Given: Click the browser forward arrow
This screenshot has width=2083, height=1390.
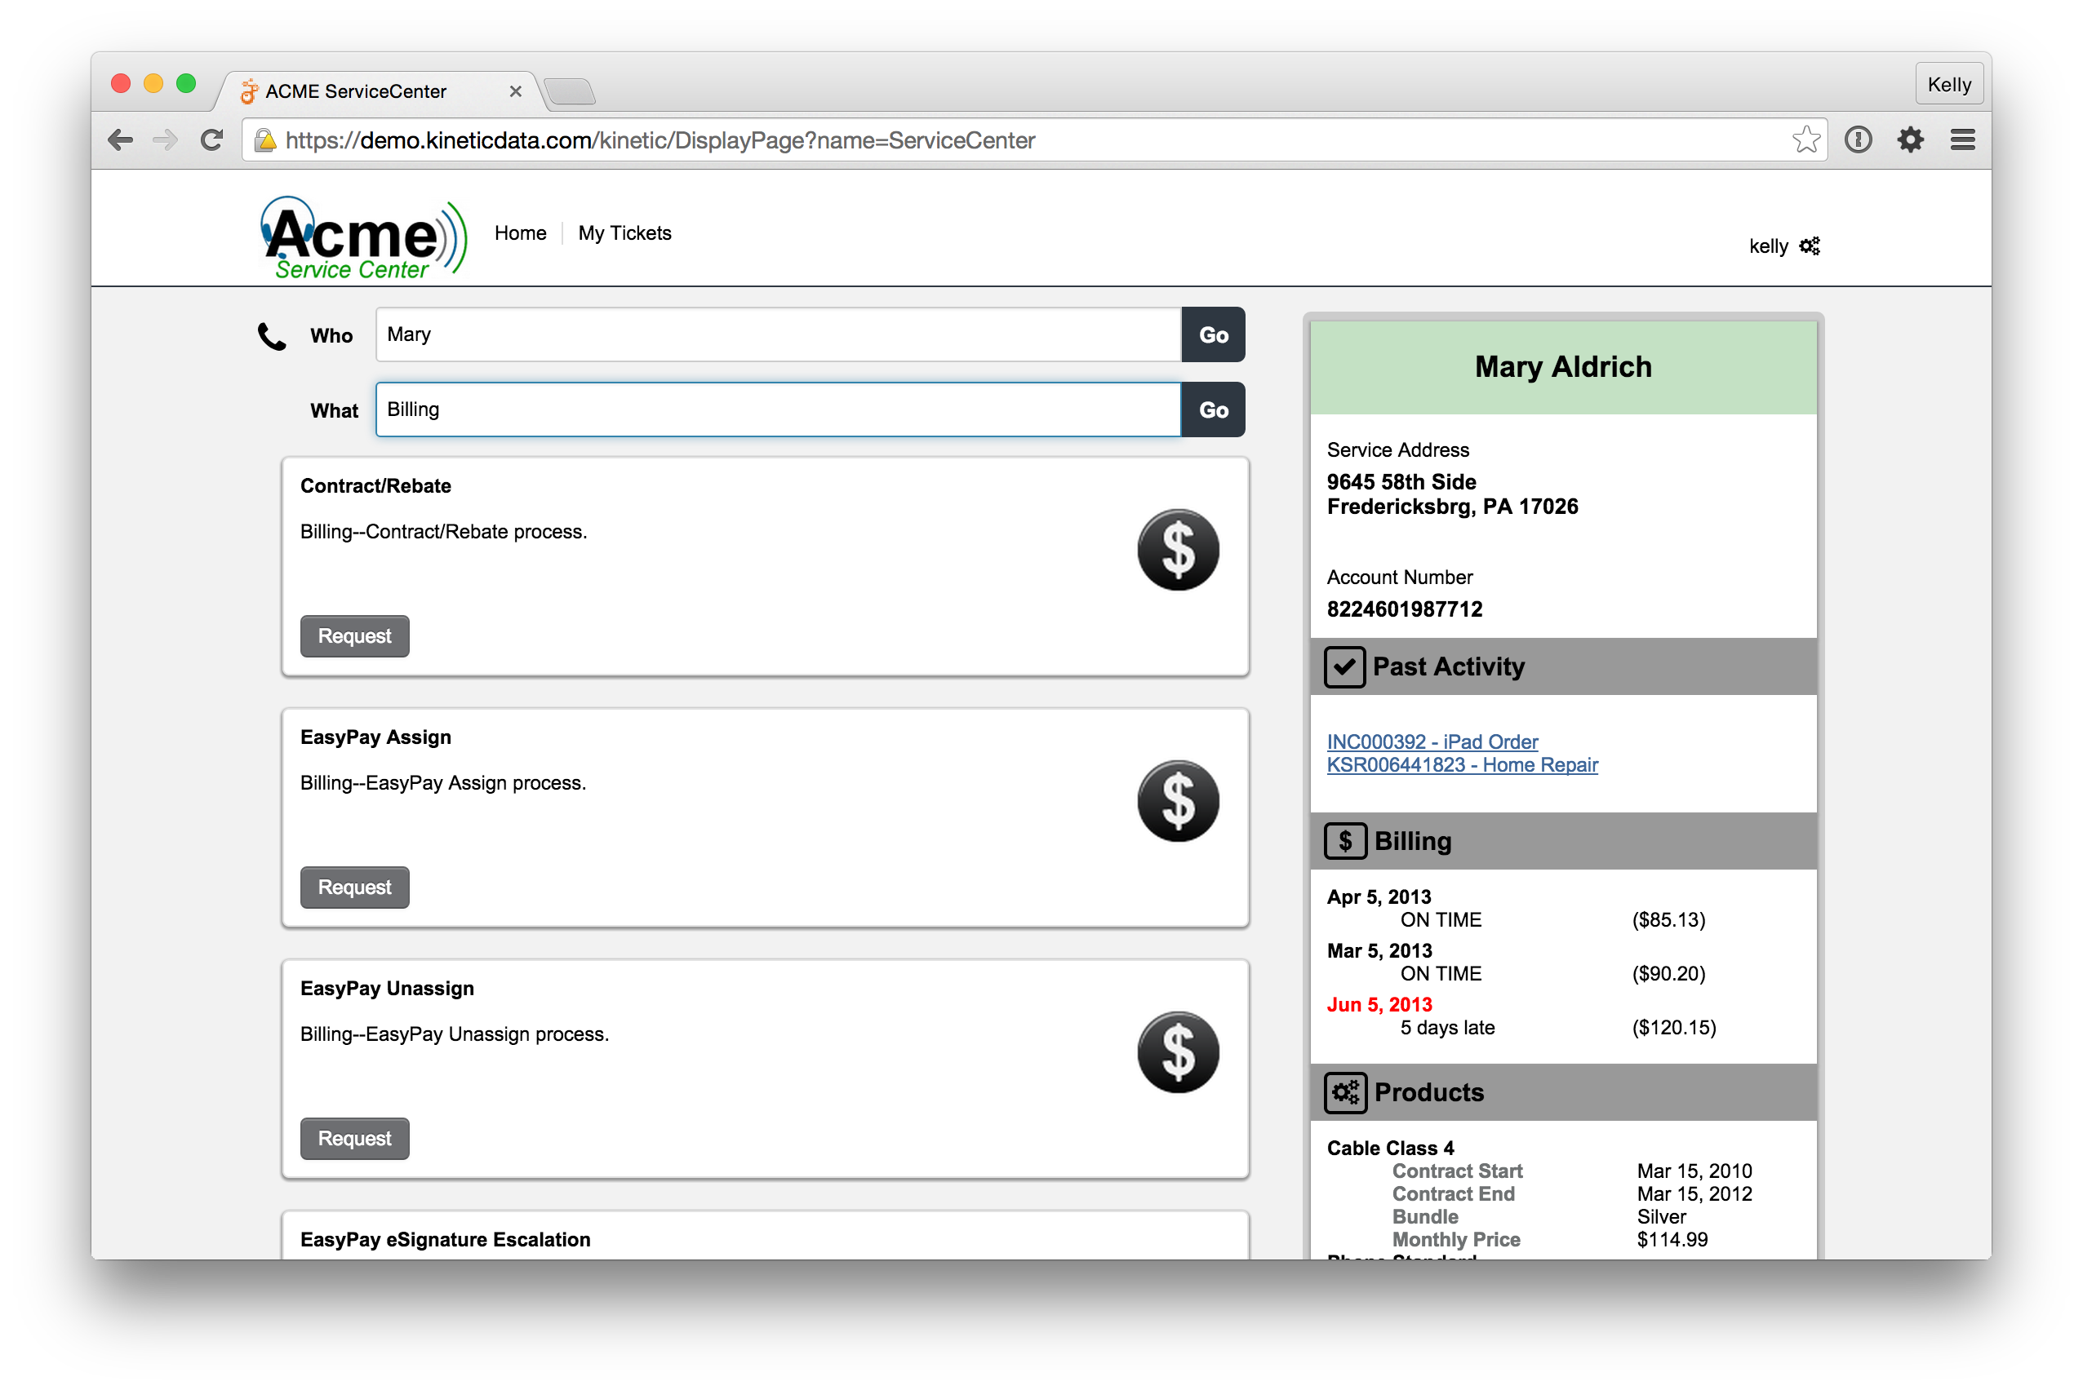Looking at the screenshot, I should tap(165, 140).
